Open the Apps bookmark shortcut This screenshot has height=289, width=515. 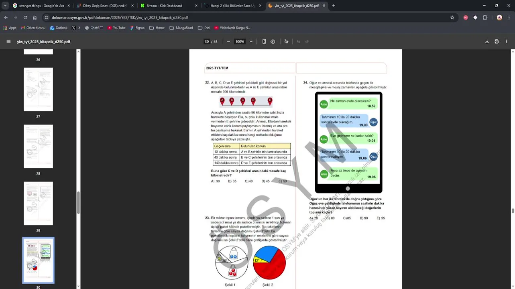(10, 28)
